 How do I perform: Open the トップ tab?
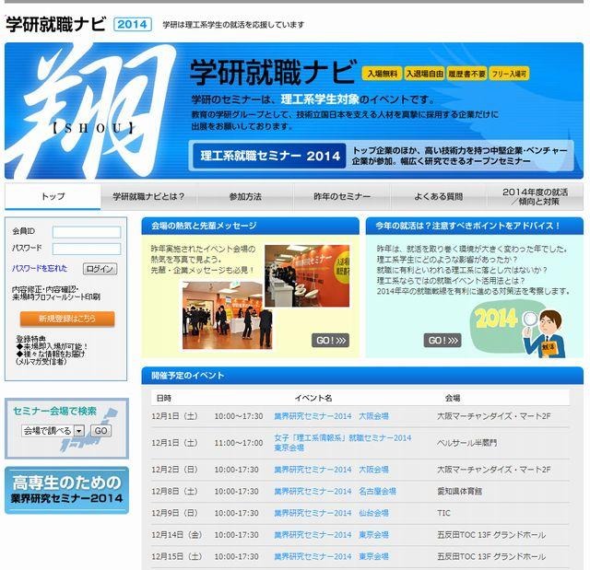53,196
